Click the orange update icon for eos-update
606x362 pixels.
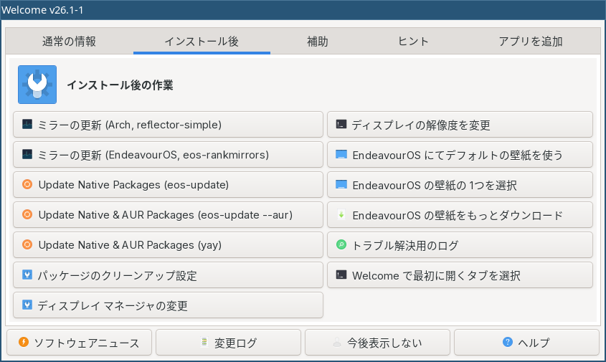tap(27, 185)
